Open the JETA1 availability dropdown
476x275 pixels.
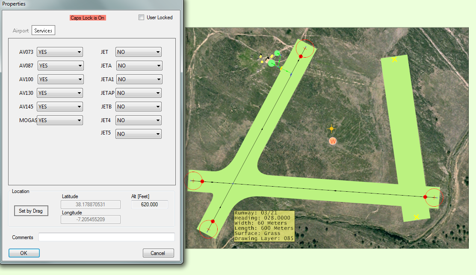click(x=139, y=79)
